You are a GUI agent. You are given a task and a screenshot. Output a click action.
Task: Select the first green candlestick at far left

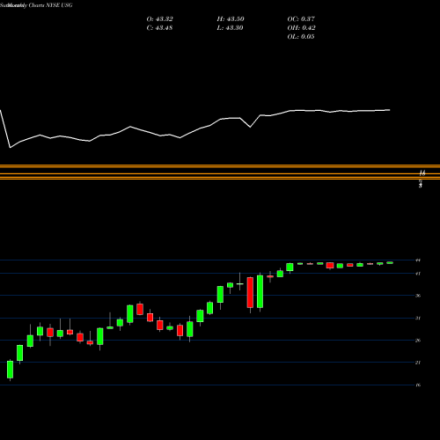11,370
